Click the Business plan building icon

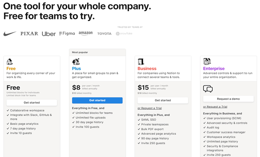(x=141, y=61)
